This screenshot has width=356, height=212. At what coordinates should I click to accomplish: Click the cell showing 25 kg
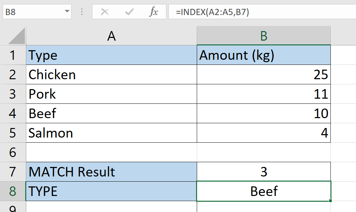(264, 74)
